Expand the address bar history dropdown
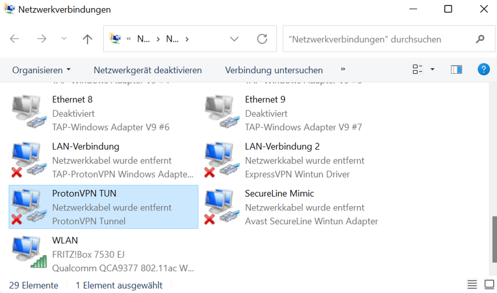497x293 pixels. pyautogui.click(x=234, y=38)
